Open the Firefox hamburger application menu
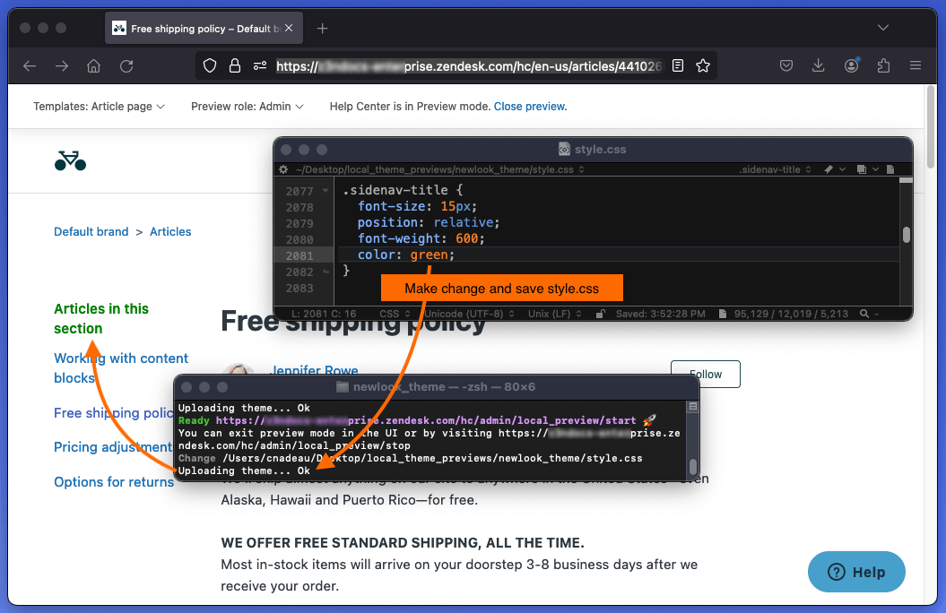Screen dimensions: 946x613 [915, 65]
